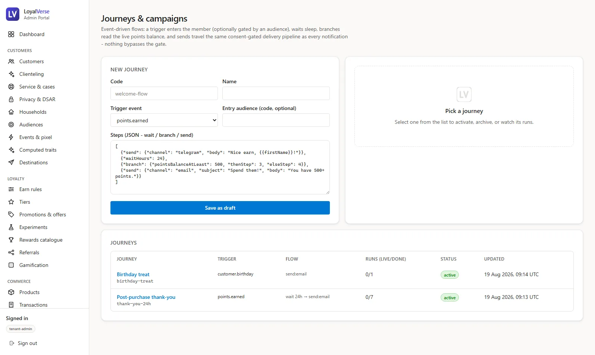The width and height of the screenshot is (595, 355).
Task: Click the customer.birthday trigger cell
Action: pyautogui.click(x=235, y=274)
